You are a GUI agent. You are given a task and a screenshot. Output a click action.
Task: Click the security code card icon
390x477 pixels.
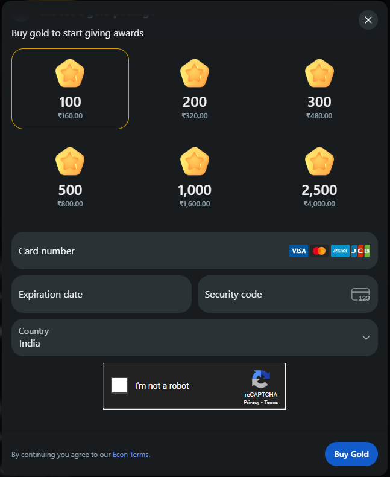click(x=360, y=295)
